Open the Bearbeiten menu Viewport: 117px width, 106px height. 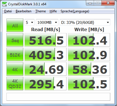pyautogui.click(x=24, y=11)
